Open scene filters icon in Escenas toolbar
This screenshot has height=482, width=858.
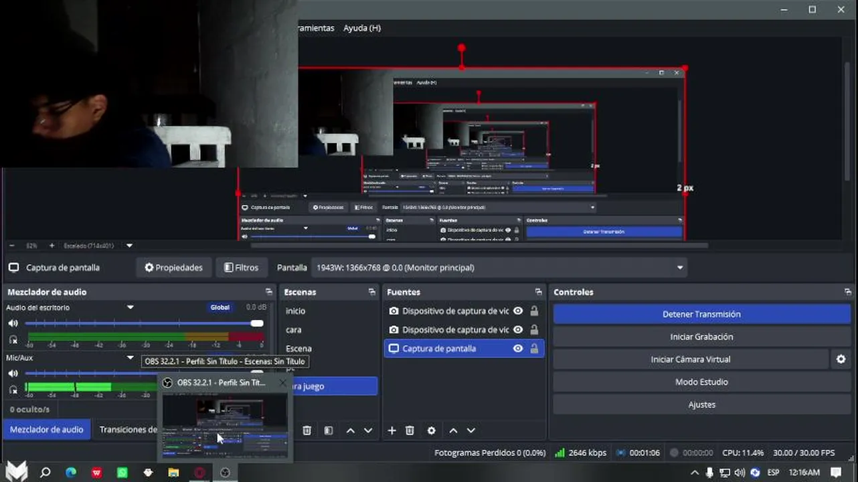329,430
